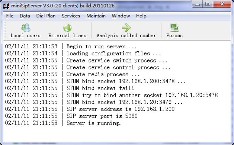The image size is (234, 145).
Task: Open the Data menu
Action: coord(25,16)
